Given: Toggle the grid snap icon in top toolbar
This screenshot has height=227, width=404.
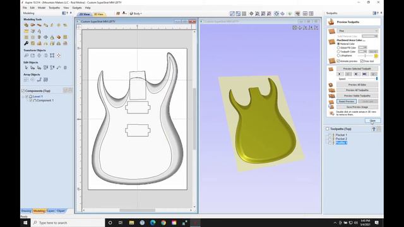Looking at the screenshot, I should coord(244,13).
